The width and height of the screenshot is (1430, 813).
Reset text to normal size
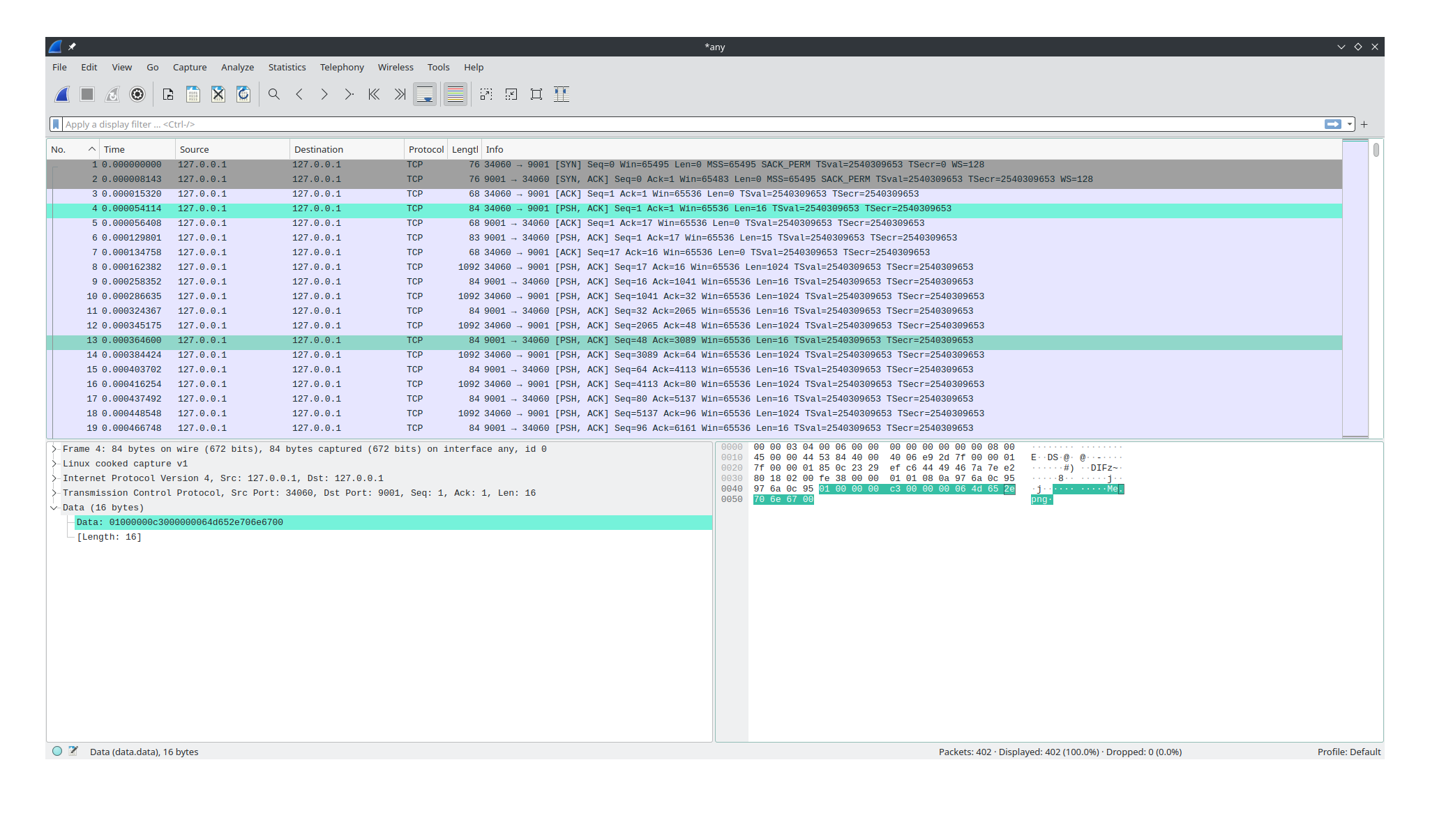pyautogui.click(x=536, y=94)
